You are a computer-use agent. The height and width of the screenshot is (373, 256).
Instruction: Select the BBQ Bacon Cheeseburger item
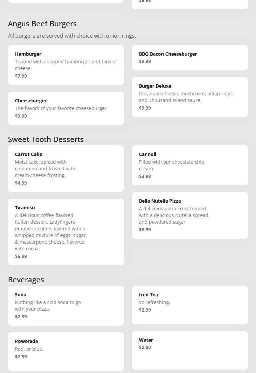pyautogui.click(x=190, y=57)
